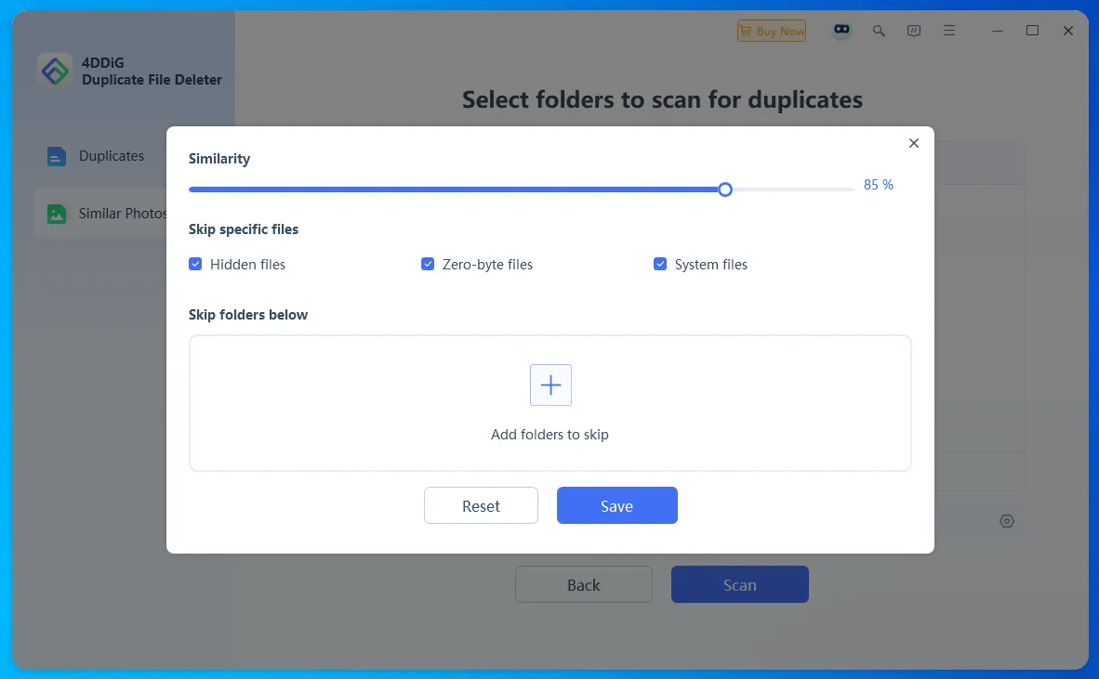
Task: Open the feedback speech bubble icon
Action: tap(914, 31)
